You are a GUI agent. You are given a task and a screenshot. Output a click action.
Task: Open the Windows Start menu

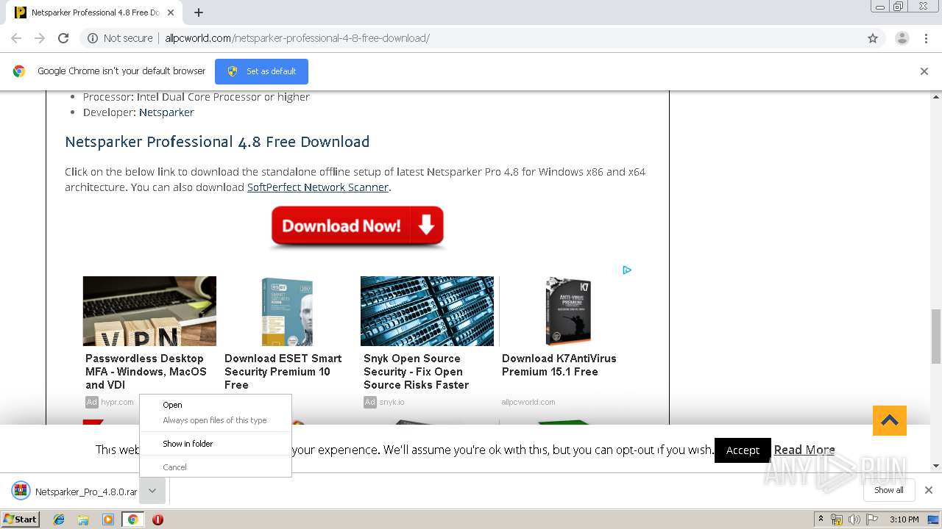pos(20,519)
